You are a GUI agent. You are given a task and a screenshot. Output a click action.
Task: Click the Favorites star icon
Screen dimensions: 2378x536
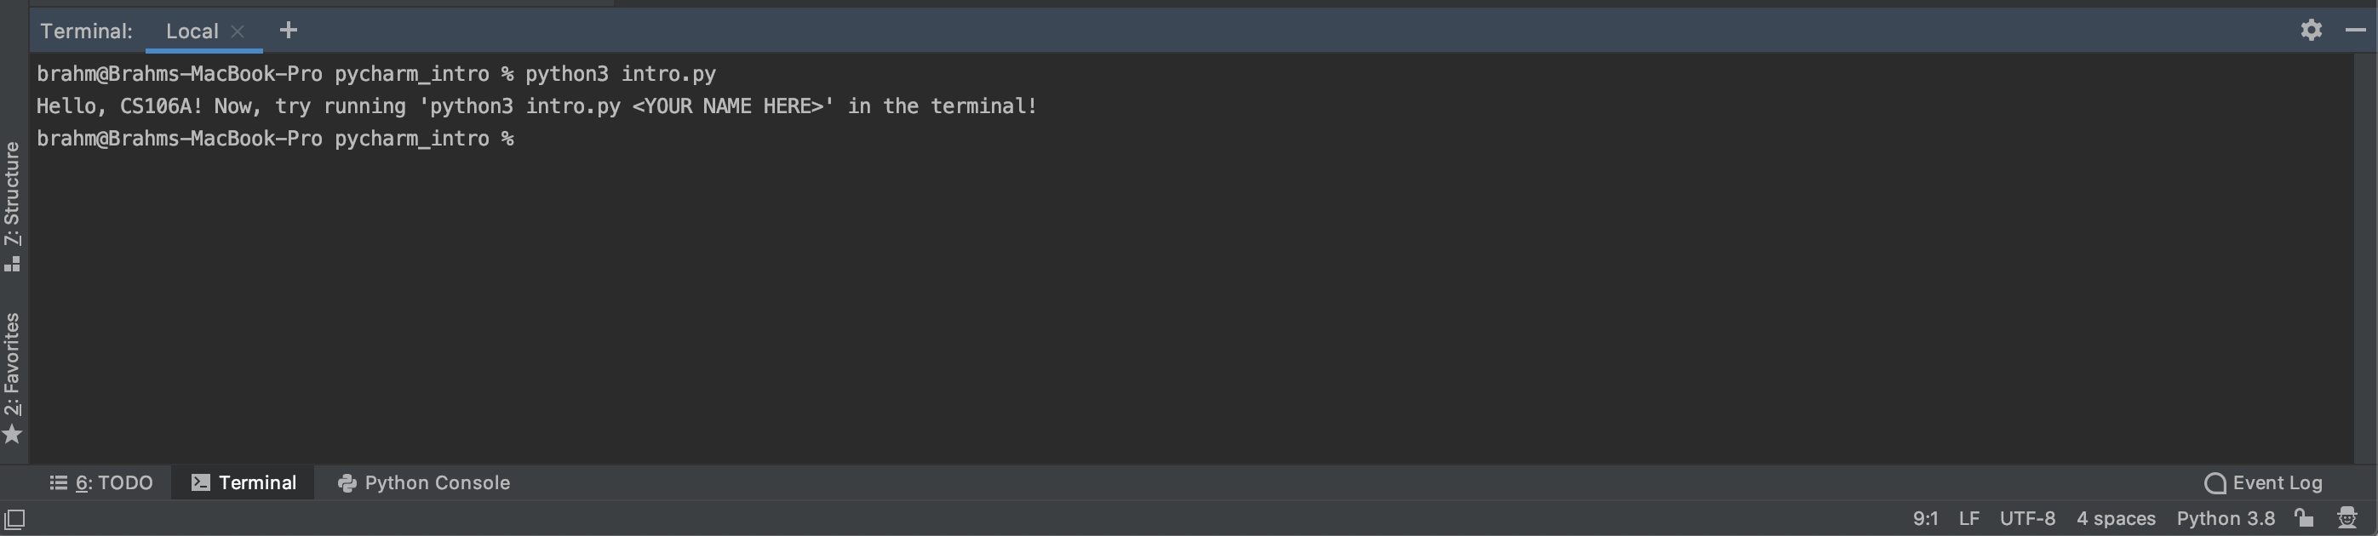[x=12, y=435]
